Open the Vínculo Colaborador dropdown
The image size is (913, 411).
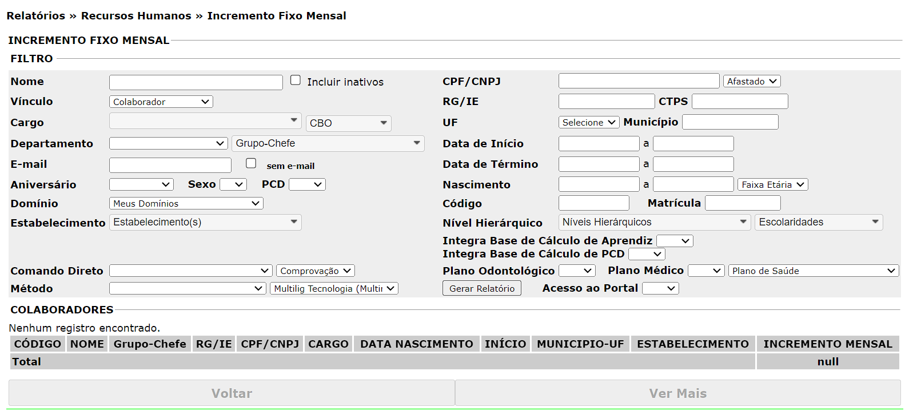click(161, 102)
